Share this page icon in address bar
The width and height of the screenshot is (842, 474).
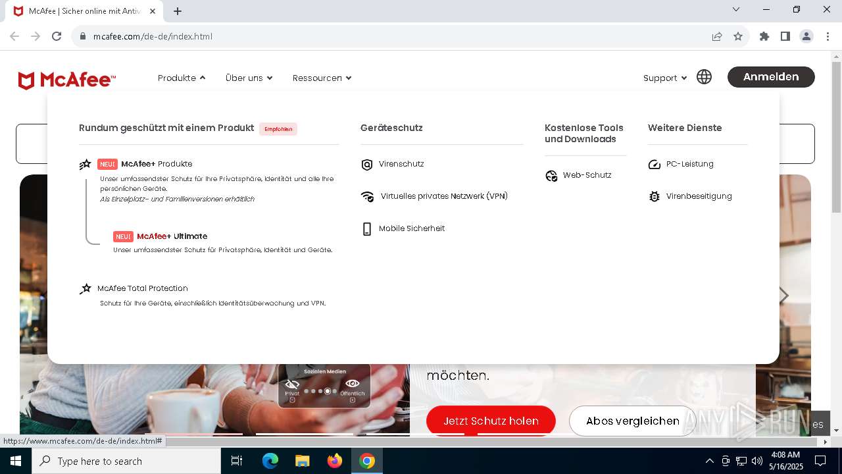717,36
